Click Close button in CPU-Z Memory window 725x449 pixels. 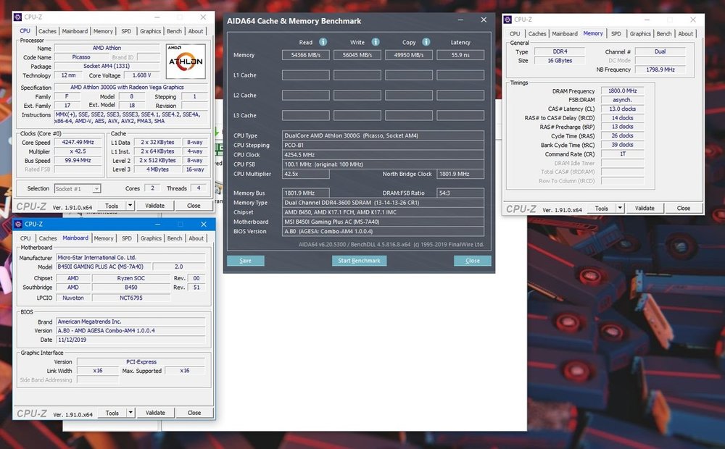click(x=684, y=208)
